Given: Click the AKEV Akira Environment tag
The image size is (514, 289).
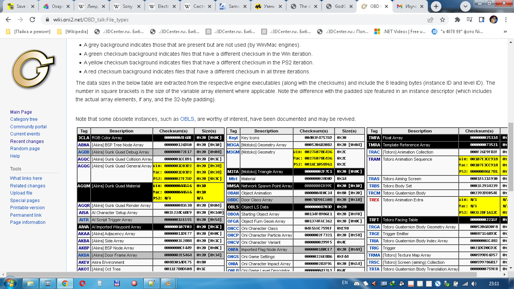Looking at the screenshot, I should click(x=84, y=262).
